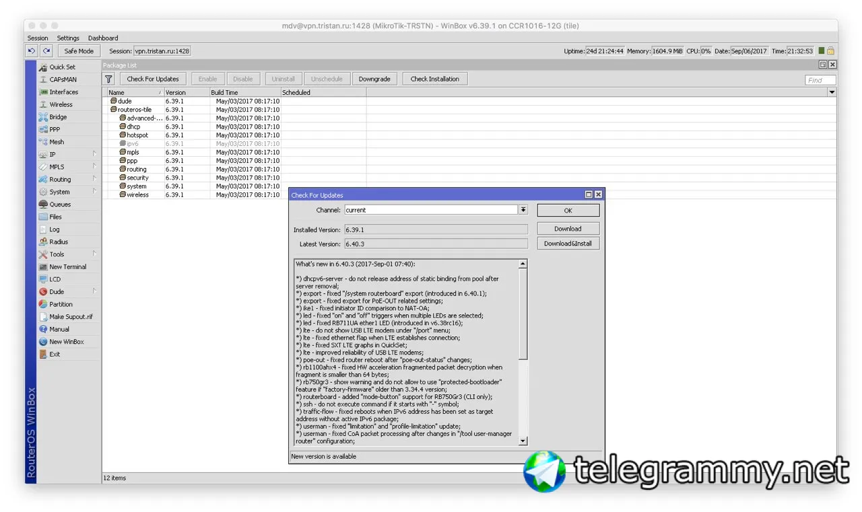Open the router Log
Image resolution: width=862 pixels, height=512 pixels.
54,229
